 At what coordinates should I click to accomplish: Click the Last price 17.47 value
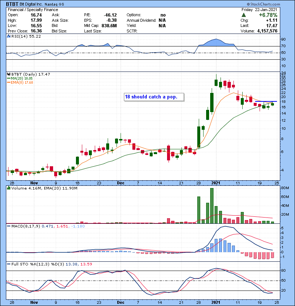pyautogui.click(x=272, y=25)
